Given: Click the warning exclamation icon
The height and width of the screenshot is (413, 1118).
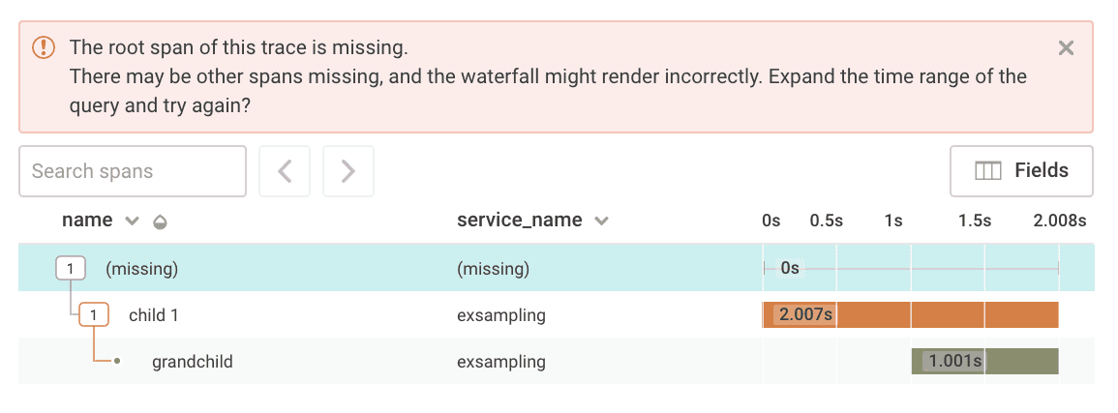Looking at the screenshot, I should click(44, 47).
